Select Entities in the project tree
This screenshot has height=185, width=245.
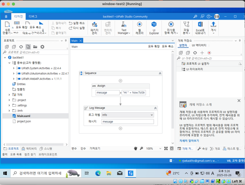(x=21, y=84)
